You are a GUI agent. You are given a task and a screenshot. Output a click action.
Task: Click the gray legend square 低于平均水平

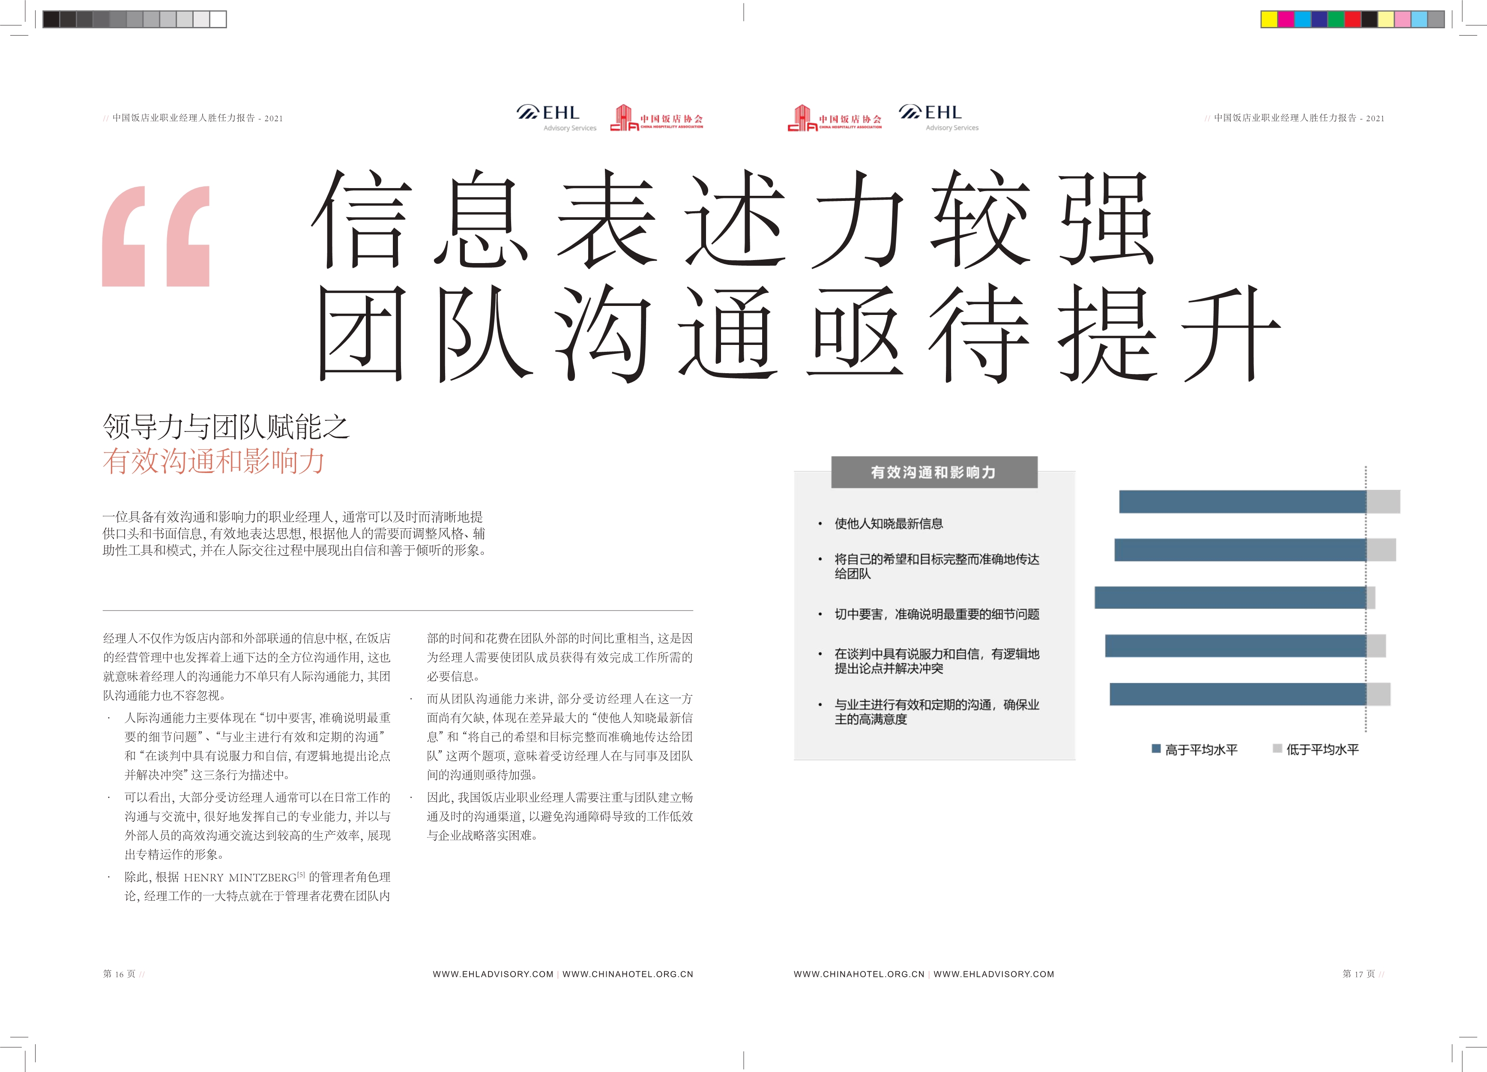[1277, 748]
